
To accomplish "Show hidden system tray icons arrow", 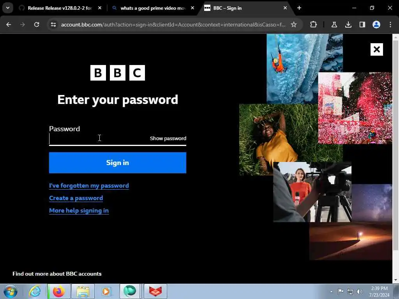I will pos(331,292).
